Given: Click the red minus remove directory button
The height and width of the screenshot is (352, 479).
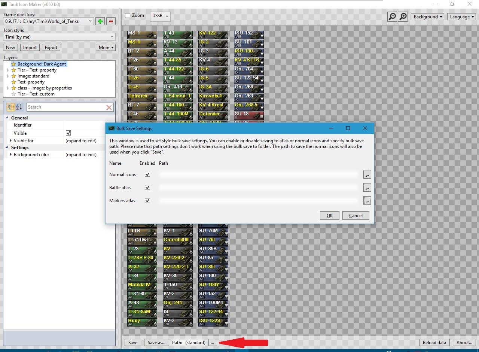Looking at the screenshot, I should click(111, 21).
